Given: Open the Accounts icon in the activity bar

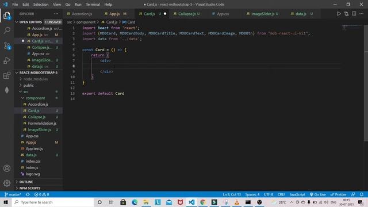Looking at the screenshot, I should pos(7,168).
